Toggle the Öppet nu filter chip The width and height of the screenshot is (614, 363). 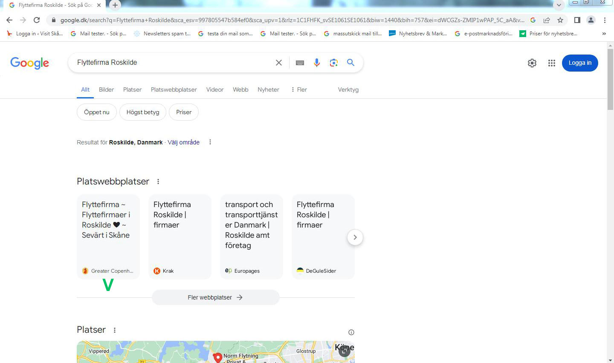[97, 112]
